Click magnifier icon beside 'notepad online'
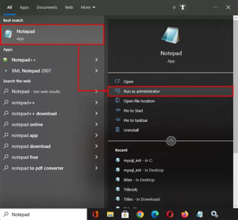Viewport: 238px width, 220px height. [x=6, y=125]
